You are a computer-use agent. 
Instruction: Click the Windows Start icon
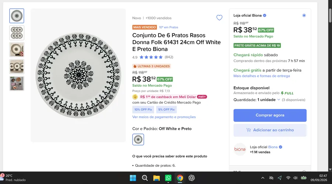(133, 178)
